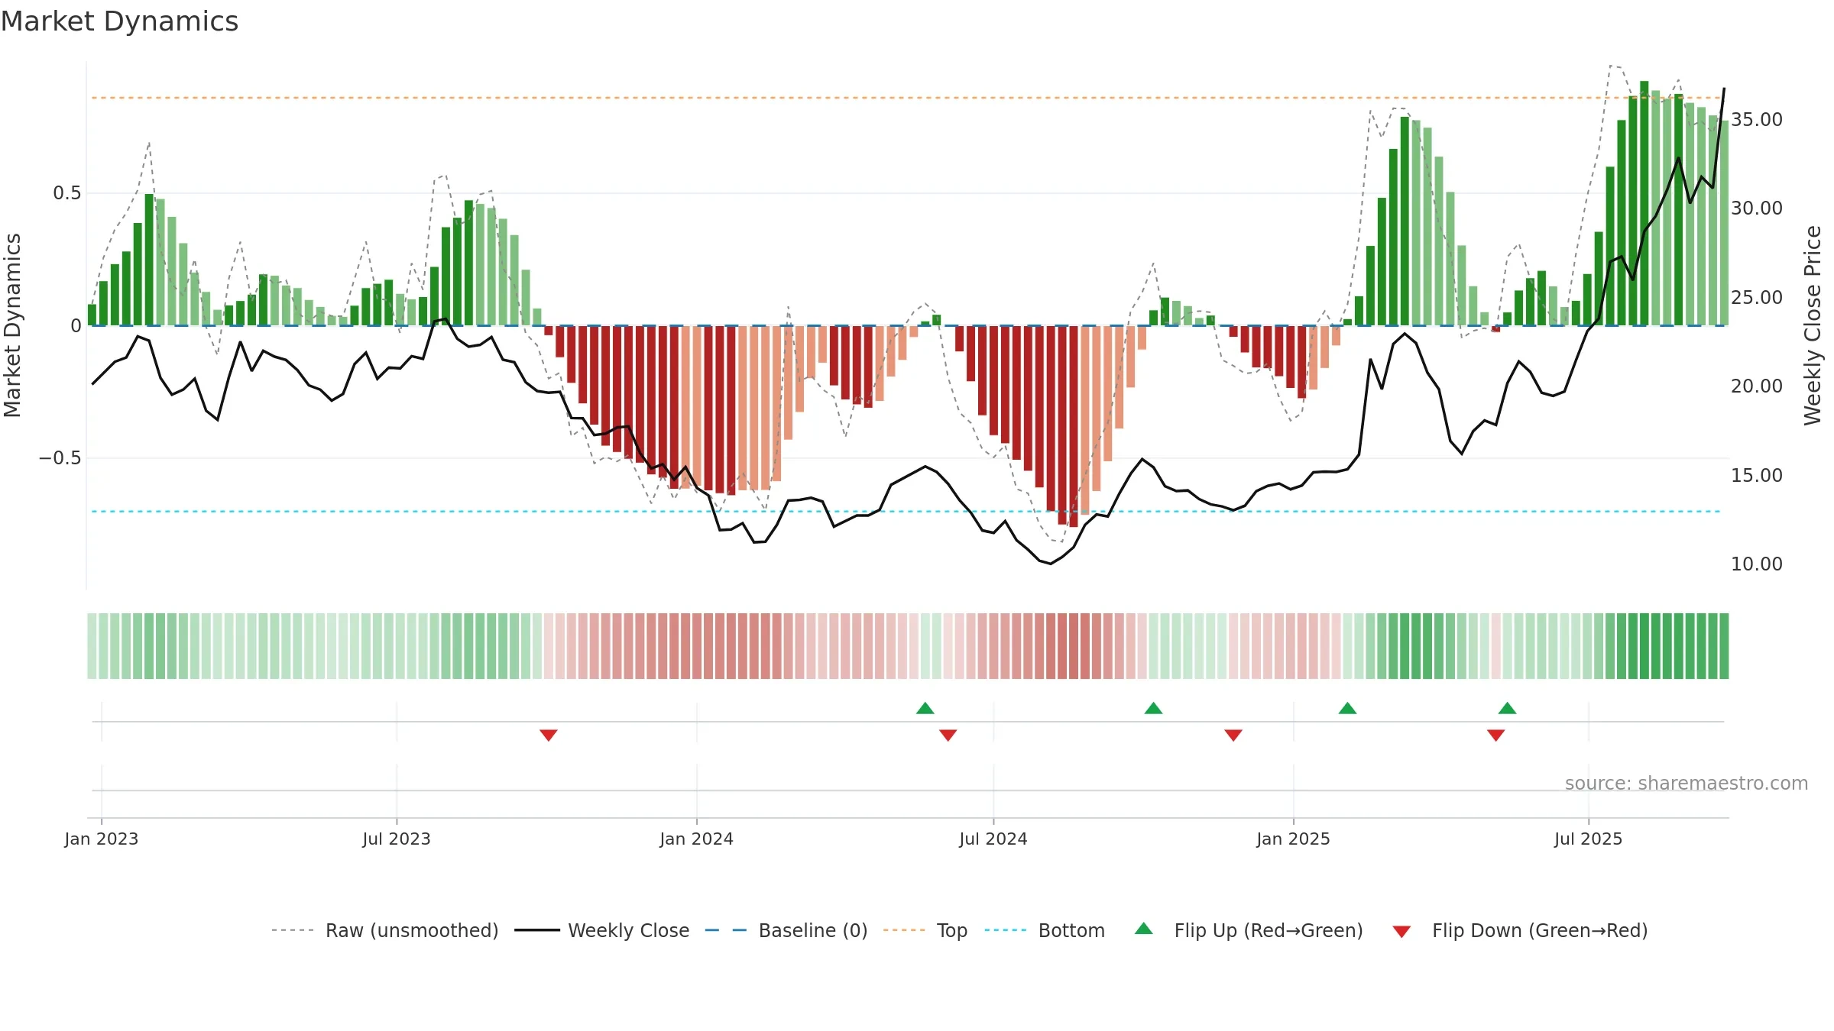The image size is (1834, 1031).
Task: Click the Jan 2025 x-axis label
Action: [1294, 839]
